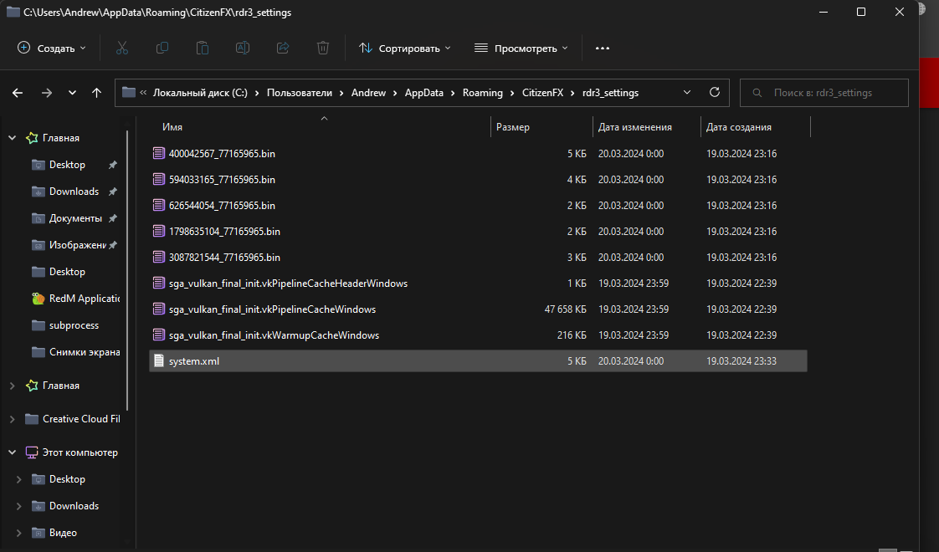This screenshot has width=939, height=552.
Task: Collapse the Этот компьютер tree node
Action: [12, 452]
